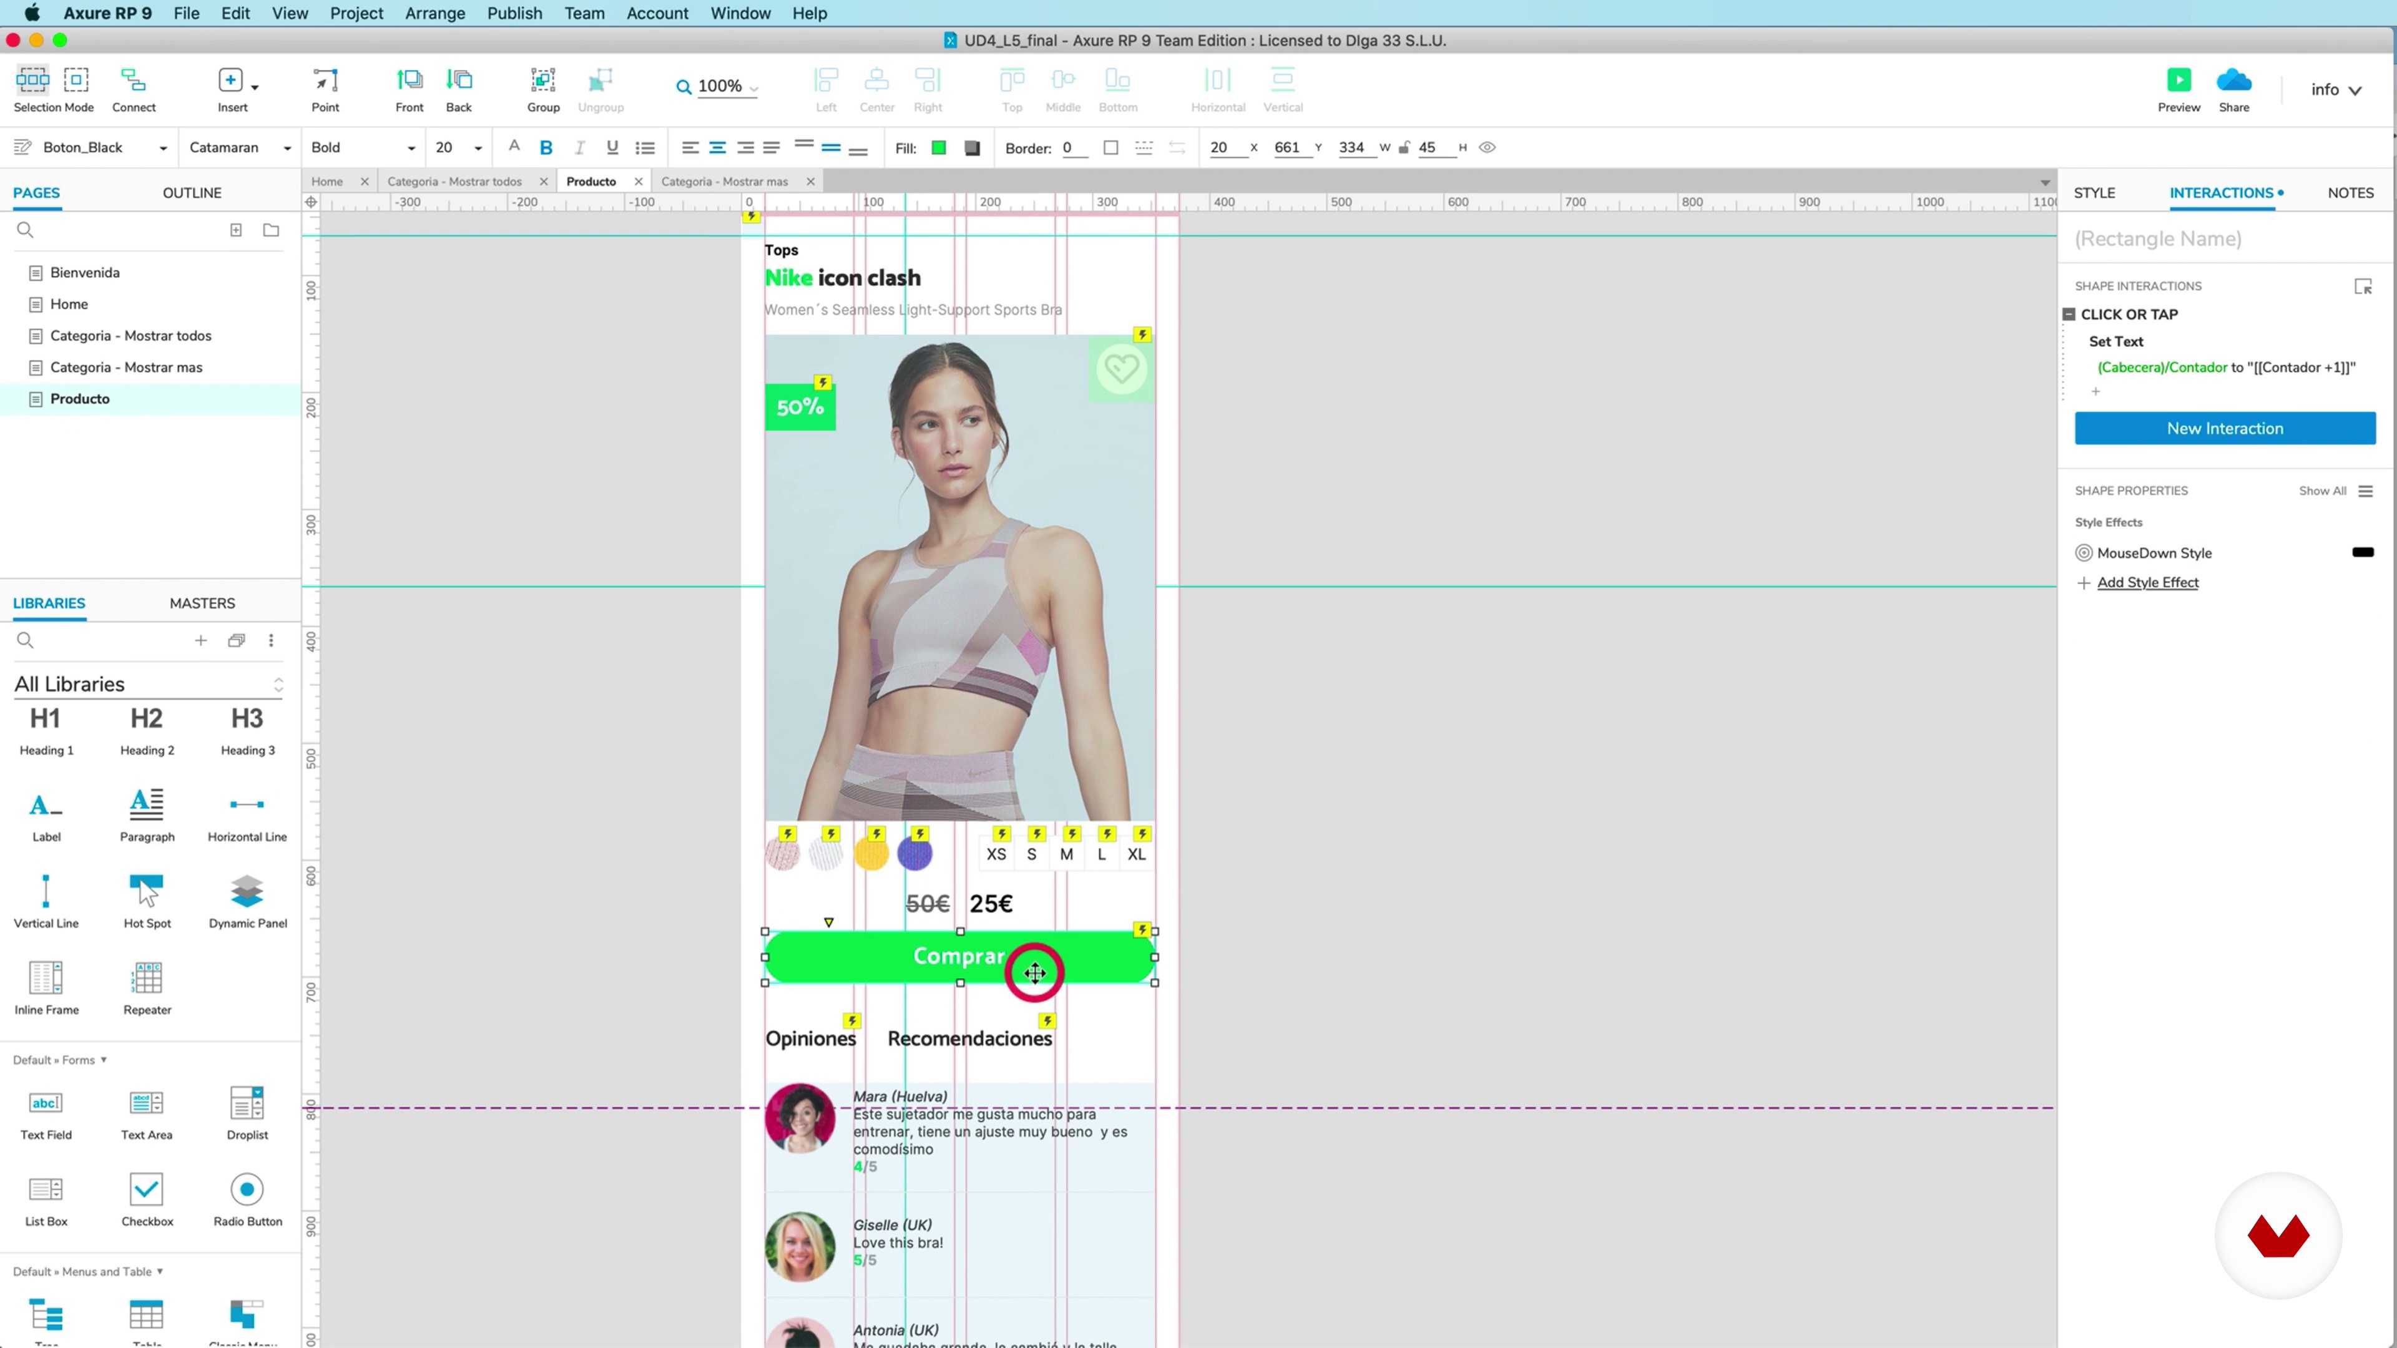Switch to the STYLE tab
The width and height of the screenshot is (2397, 1348).
point(2095,193)
